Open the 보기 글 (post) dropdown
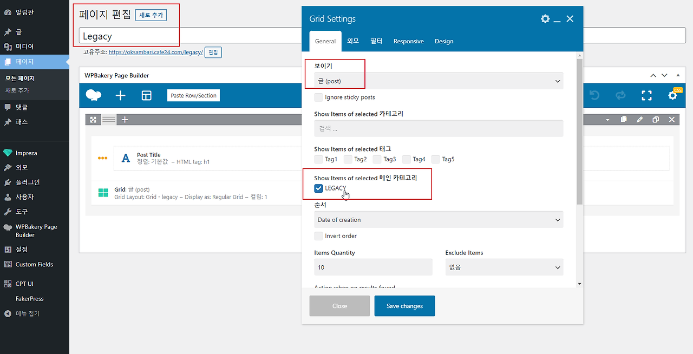Image resolution: width=693 pixels, height=354 pixels. (439, 81)
